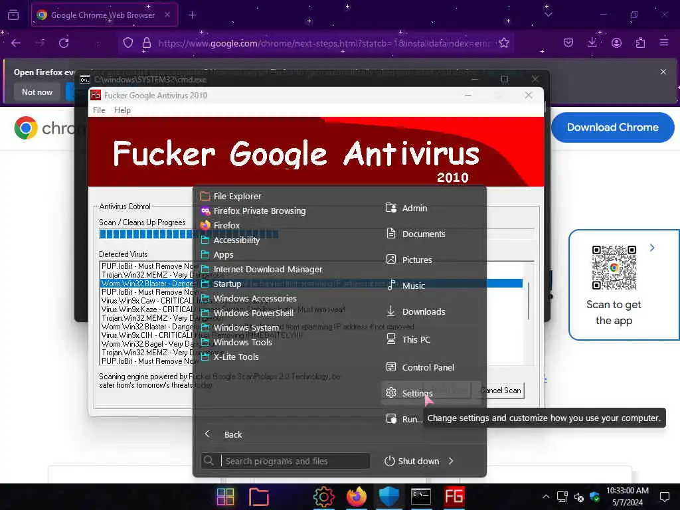Reload the page in Firefox

pyautogui.click(x=64, y=43)
